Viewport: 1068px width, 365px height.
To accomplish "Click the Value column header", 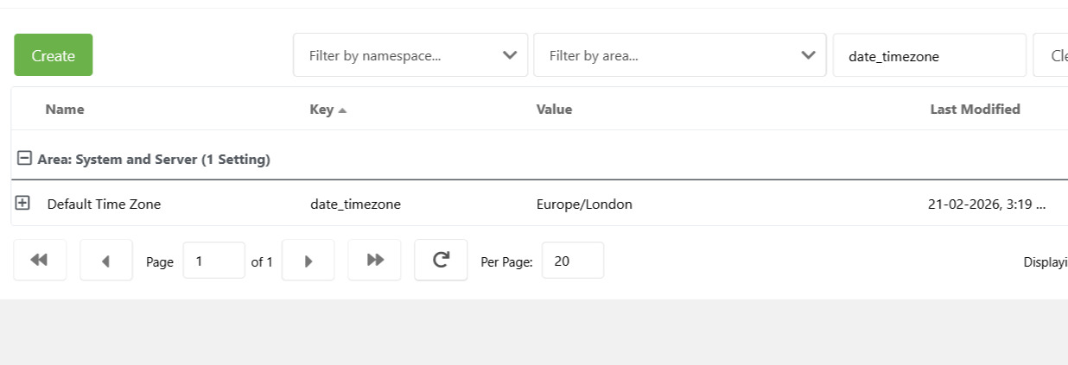I will 554,109.
